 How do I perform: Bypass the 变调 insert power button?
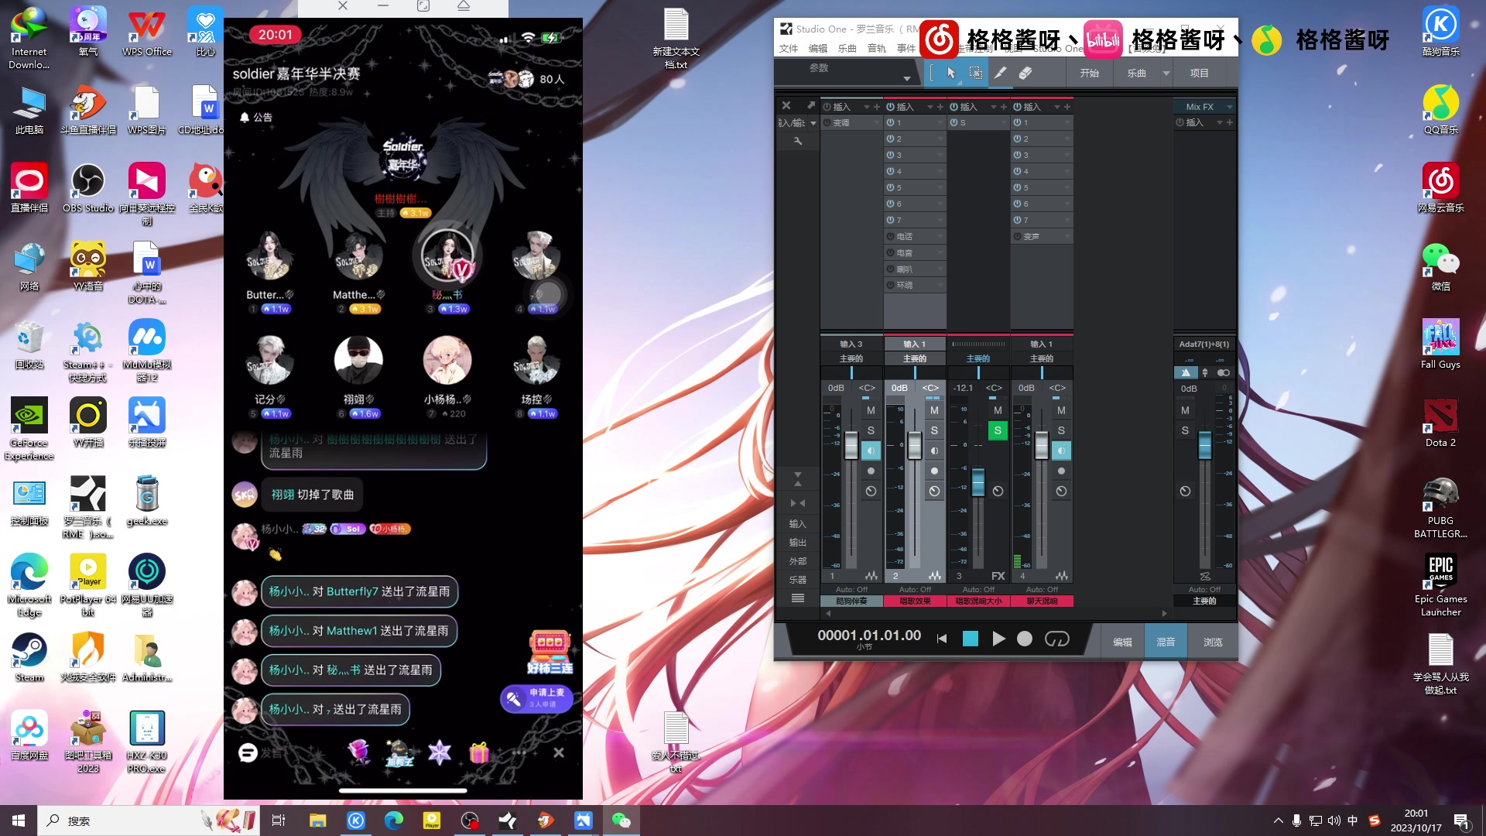coord(827,122)
